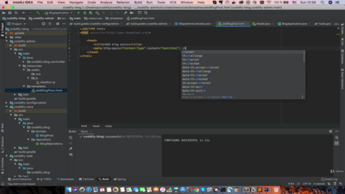Open Project Structure toolbar icon
The image size is (345, 194).
132,13
